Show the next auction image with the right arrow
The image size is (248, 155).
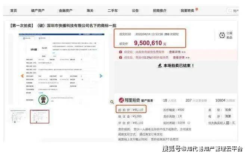point(101,76)
